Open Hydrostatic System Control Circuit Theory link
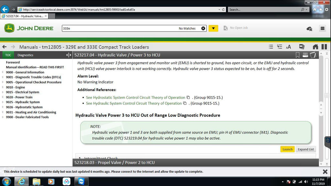This screenshot has width=331, height=186. point(135,97)
